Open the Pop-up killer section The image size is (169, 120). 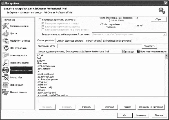[6, 77]
